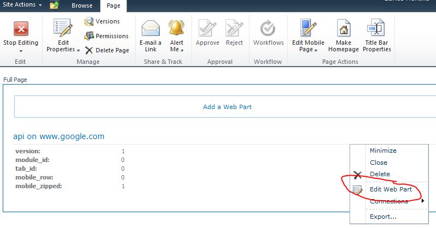Click the Permissions icon
Image resolution: width=436 pixels, height=228 pixels.
pyautogui.click(x=89, y=35)
